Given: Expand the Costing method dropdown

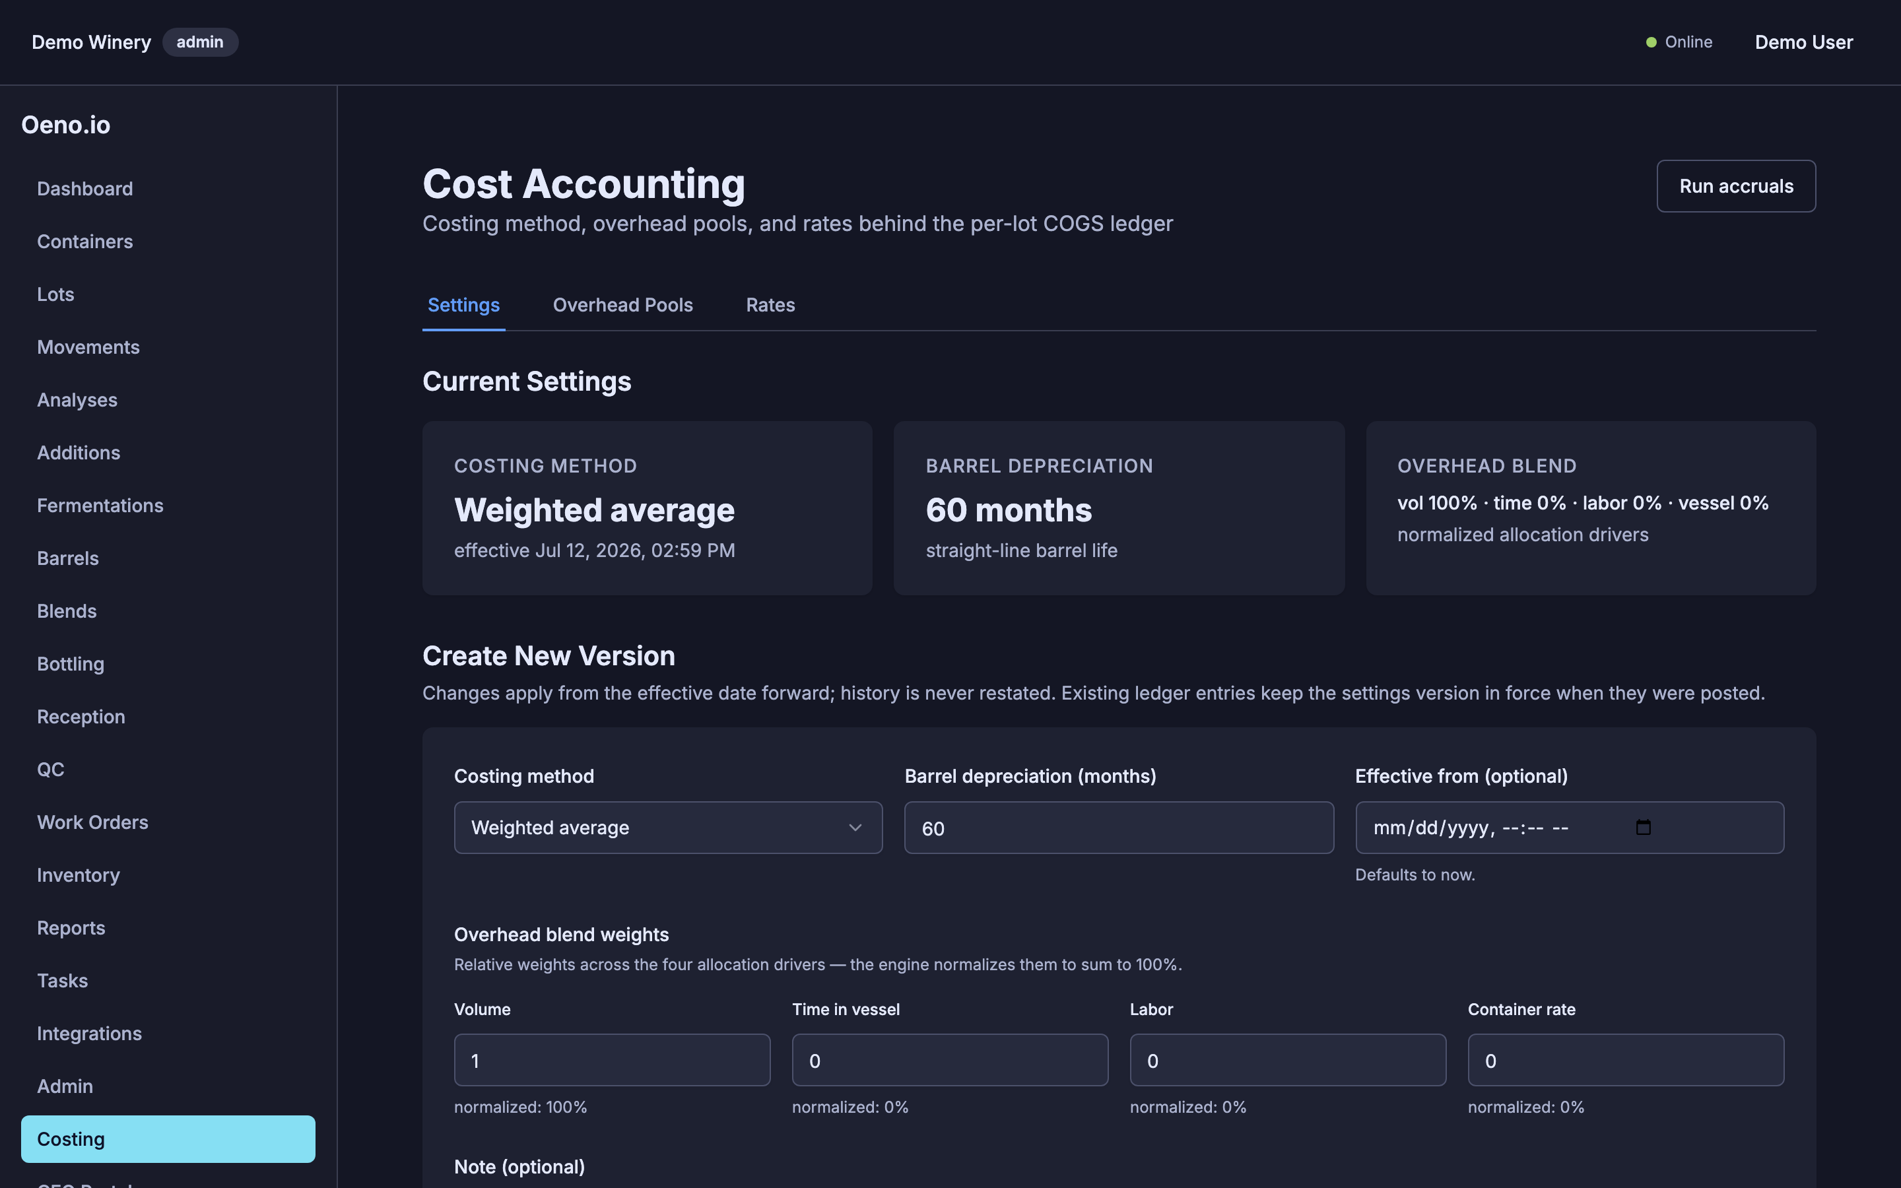Looking at the screenshot, I should pyautogui.click(x=668, y=828).
